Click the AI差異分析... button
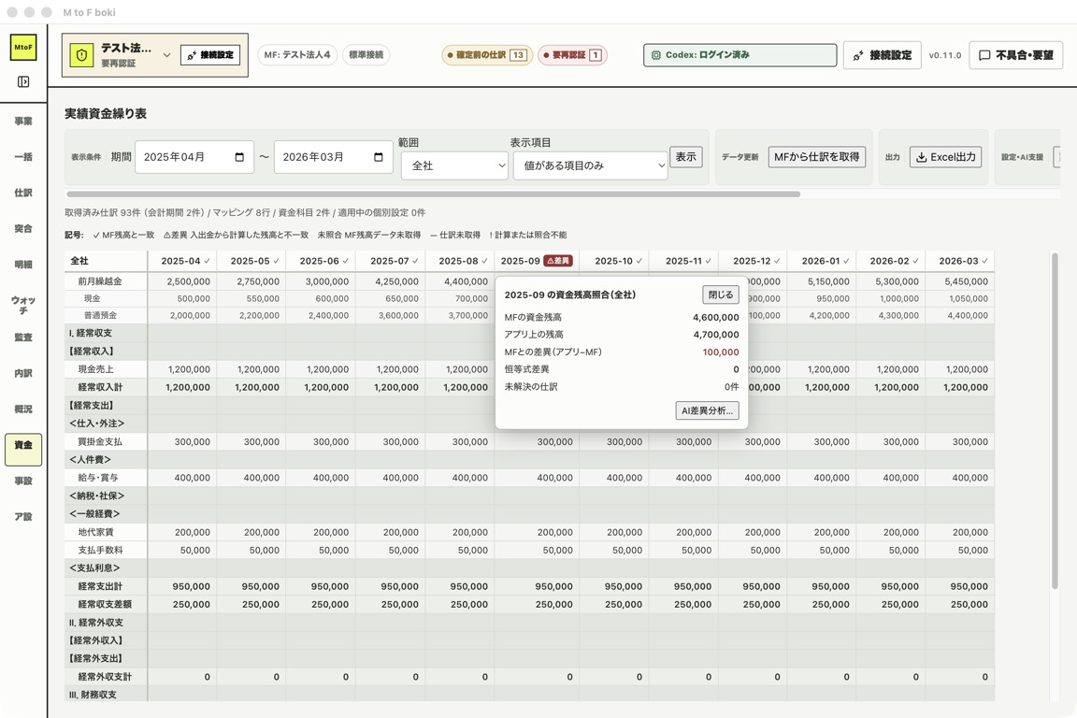 click(x=707, y=410)
